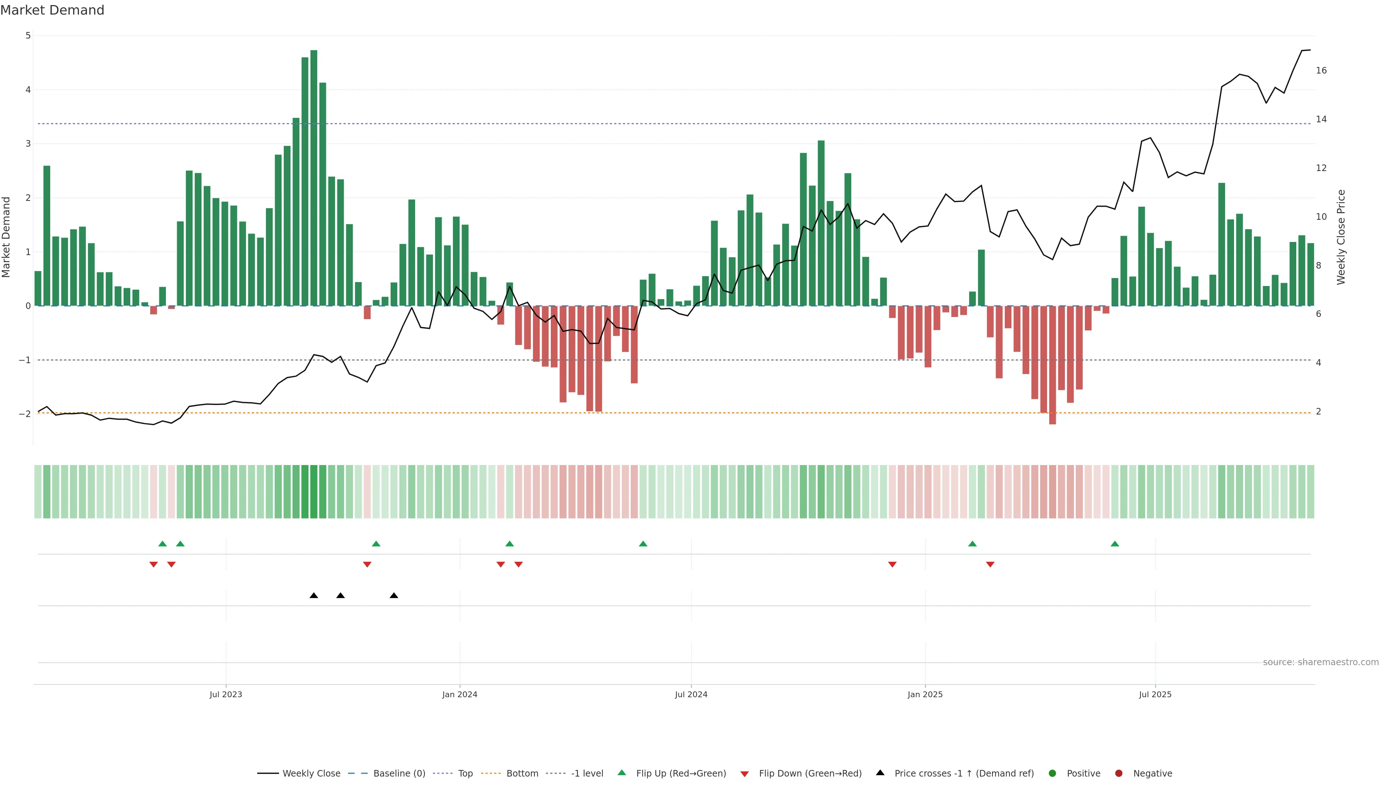This screenshot has width=1397, height=786.
Task: Click the red Negative legend circle
Action: [x=1119, y=774]
